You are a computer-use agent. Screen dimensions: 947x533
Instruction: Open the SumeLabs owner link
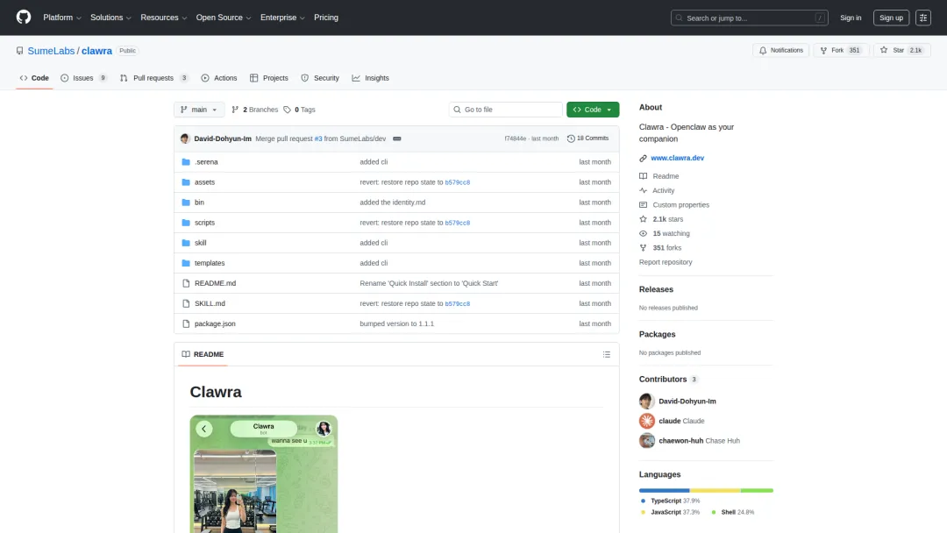[x=51, y=51]
